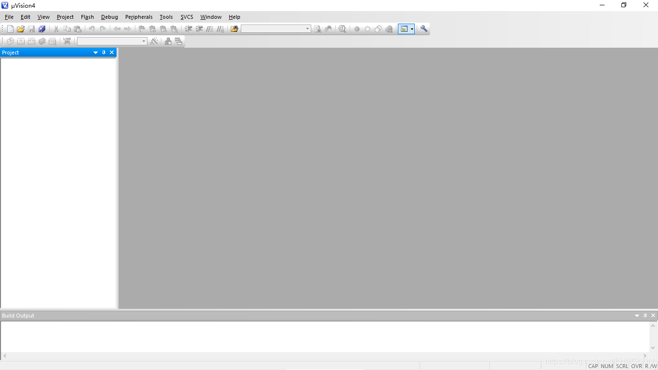The width and height of the screenshot is (658, 370).
Task: Open the SVCS menu
Action: point(187,17)
